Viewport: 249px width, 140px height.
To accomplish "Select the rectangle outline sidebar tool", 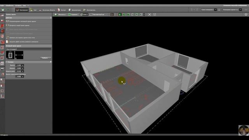I will [2, 91].
